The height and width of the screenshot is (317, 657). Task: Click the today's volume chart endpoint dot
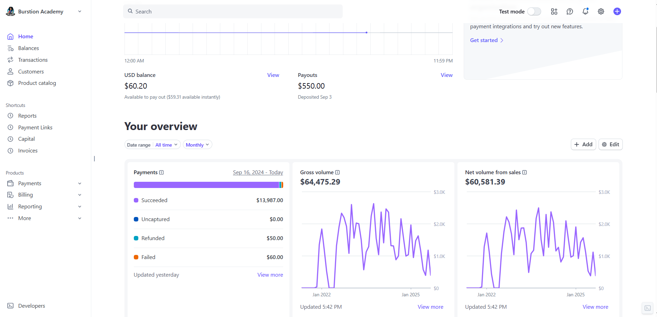point(367,32)
